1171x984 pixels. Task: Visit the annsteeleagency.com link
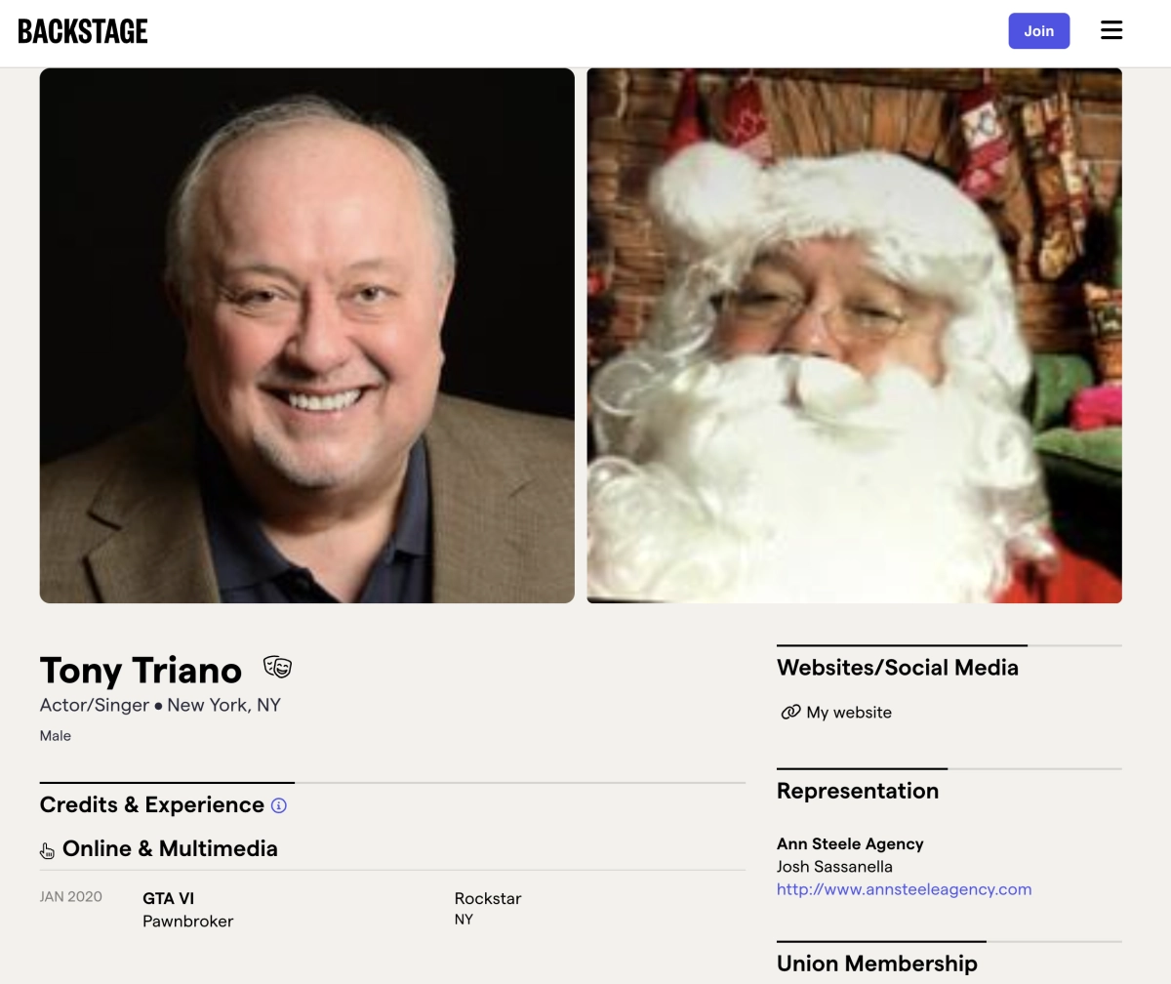(x=904, y=889)
